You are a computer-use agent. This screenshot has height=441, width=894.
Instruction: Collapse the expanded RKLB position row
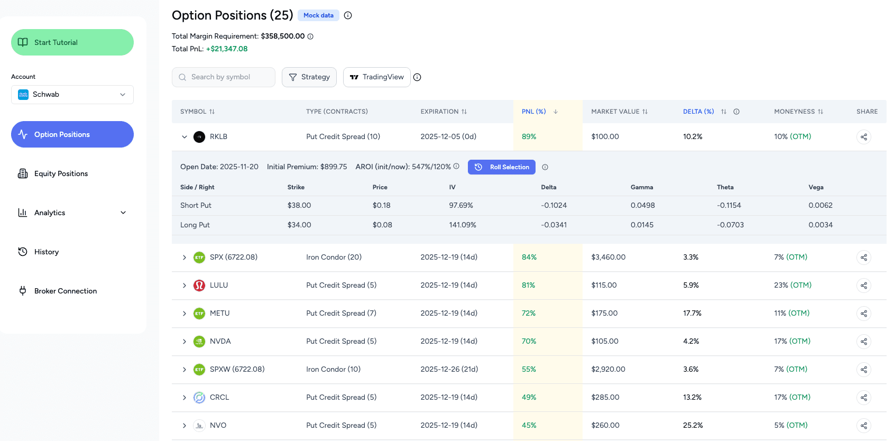coord(185,137)
